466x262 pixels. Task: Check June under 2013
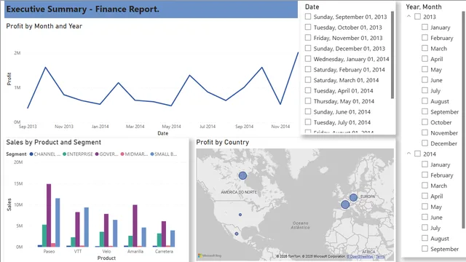pyautogui.click(x=424, y=79)
